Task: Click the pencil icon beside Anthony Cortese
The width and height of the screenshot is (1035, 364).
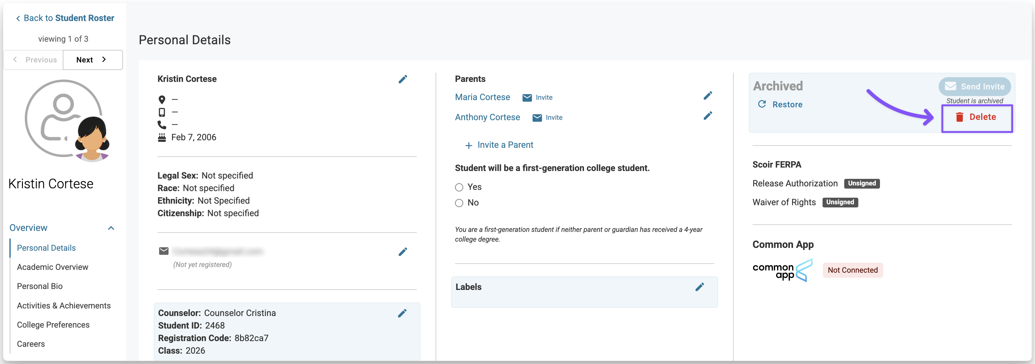Action: (x=708, y=116)
